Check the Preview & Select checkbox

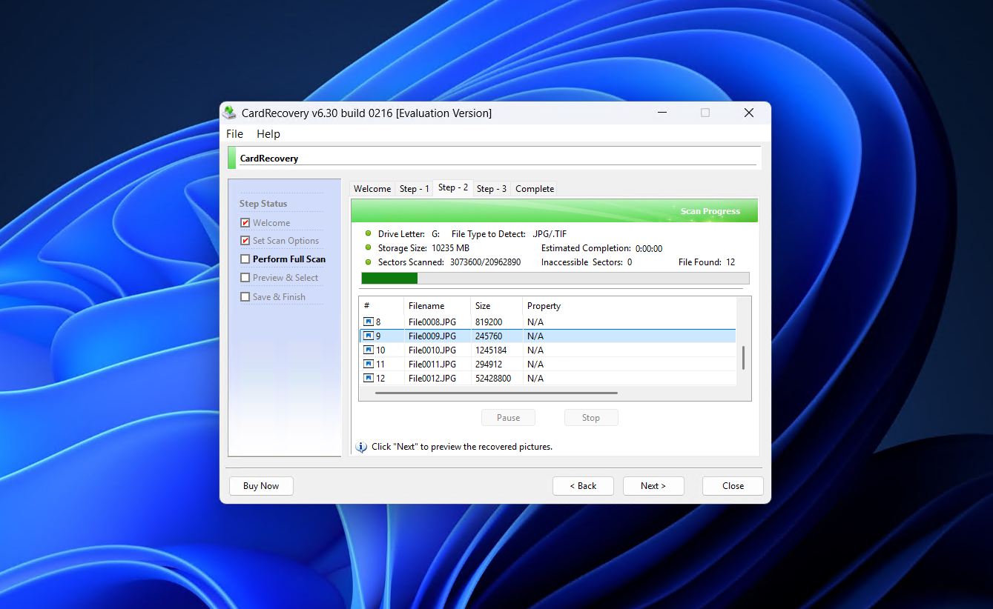(245, 277)
